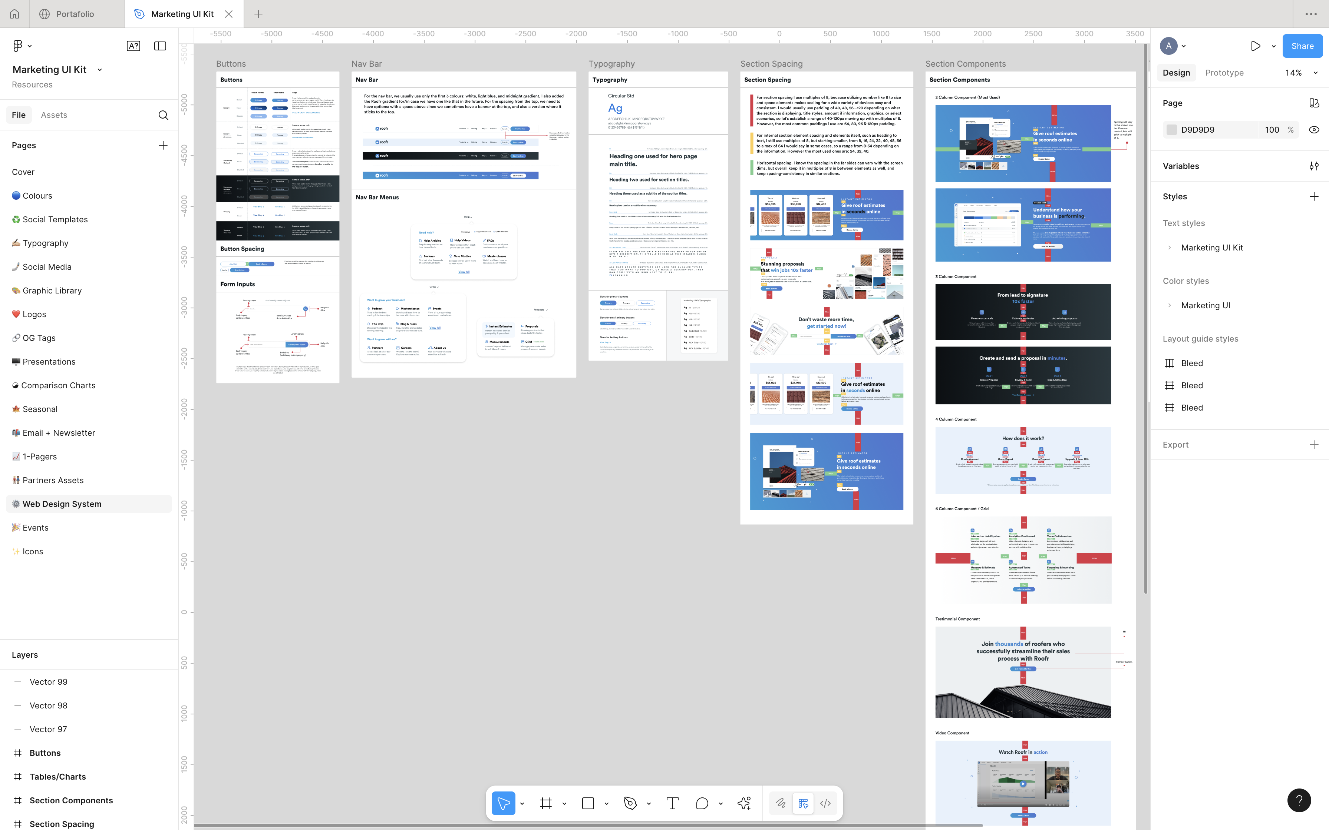Viewport: 1329px width, 830px height.
Task: Select the Comment tool
Action: tap(702, 804)
